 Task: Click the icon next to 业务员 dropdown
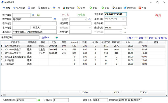pyautogui.click(x=89, y=19)
